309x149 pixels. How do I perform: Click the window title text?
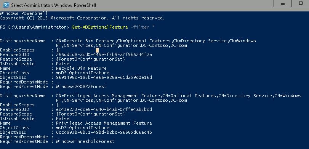tap(53, 5)
